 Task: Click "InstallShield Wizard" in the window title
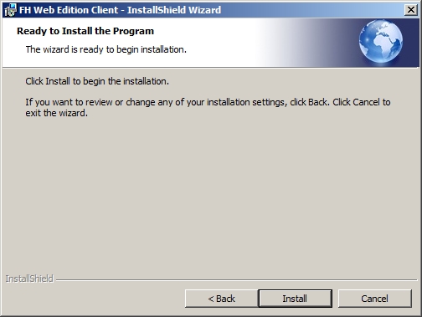pyautogui.click(x=174, y=10)
